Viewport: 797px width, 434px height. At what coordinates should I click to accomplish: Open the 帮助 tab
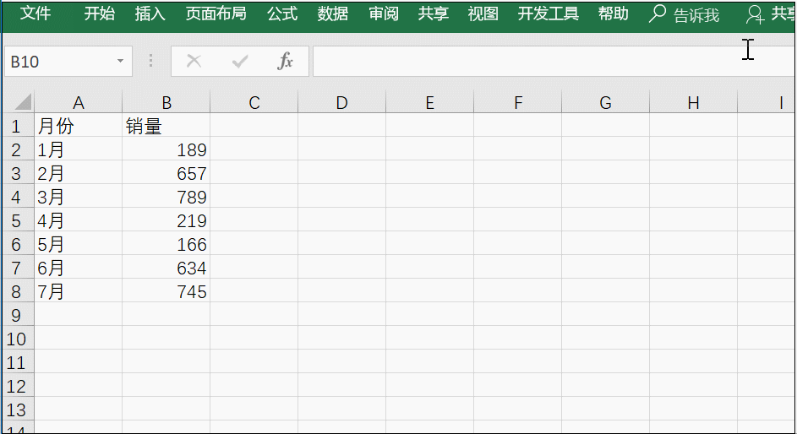point(613,14)
